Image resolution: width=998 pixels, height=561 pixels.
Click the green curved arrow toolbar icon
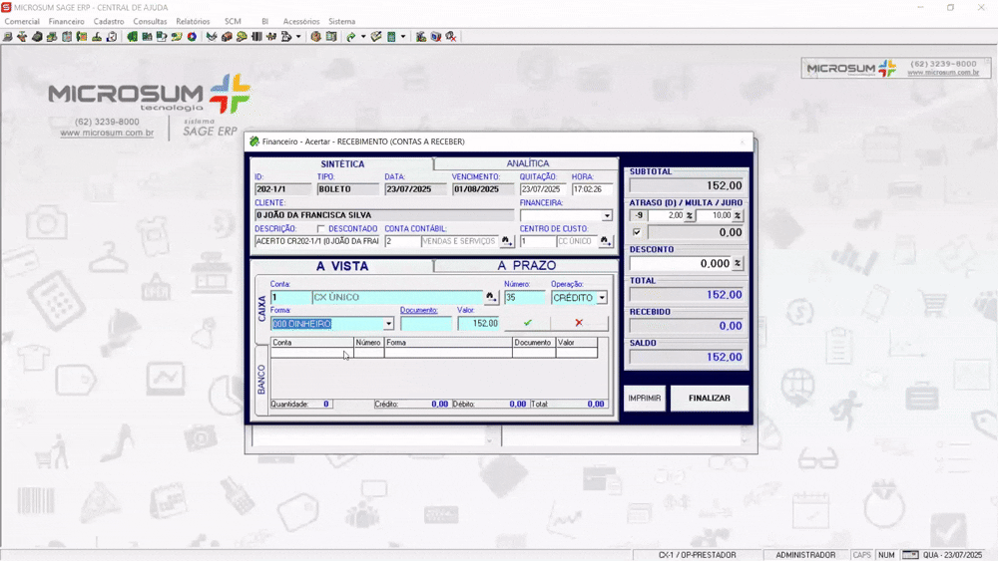pyautogui.click(x=350, y=37)
